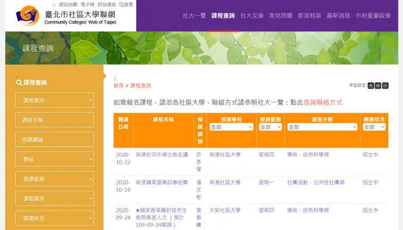Click the 星期一 cell
This screenshot has width=403, height=230.
[x=266, y=183]
